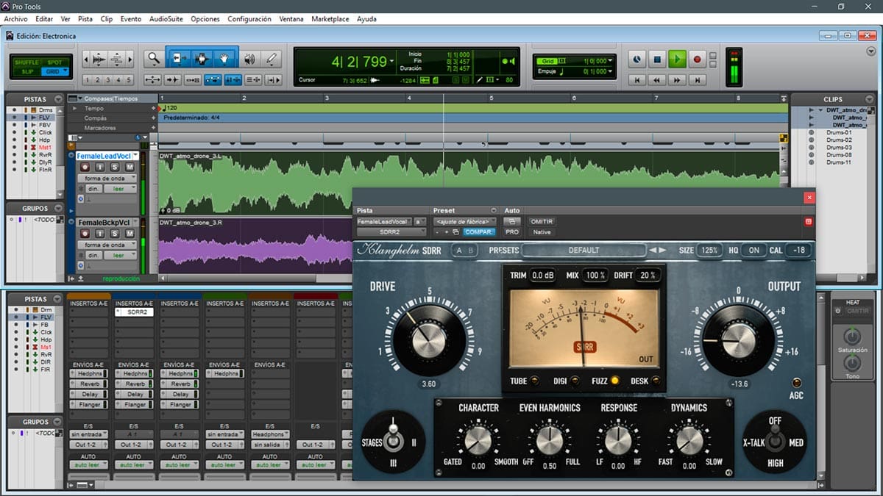This screenshot has height=496, width=883.
Task: Click the Stop transport button
Action: (658, 59)
